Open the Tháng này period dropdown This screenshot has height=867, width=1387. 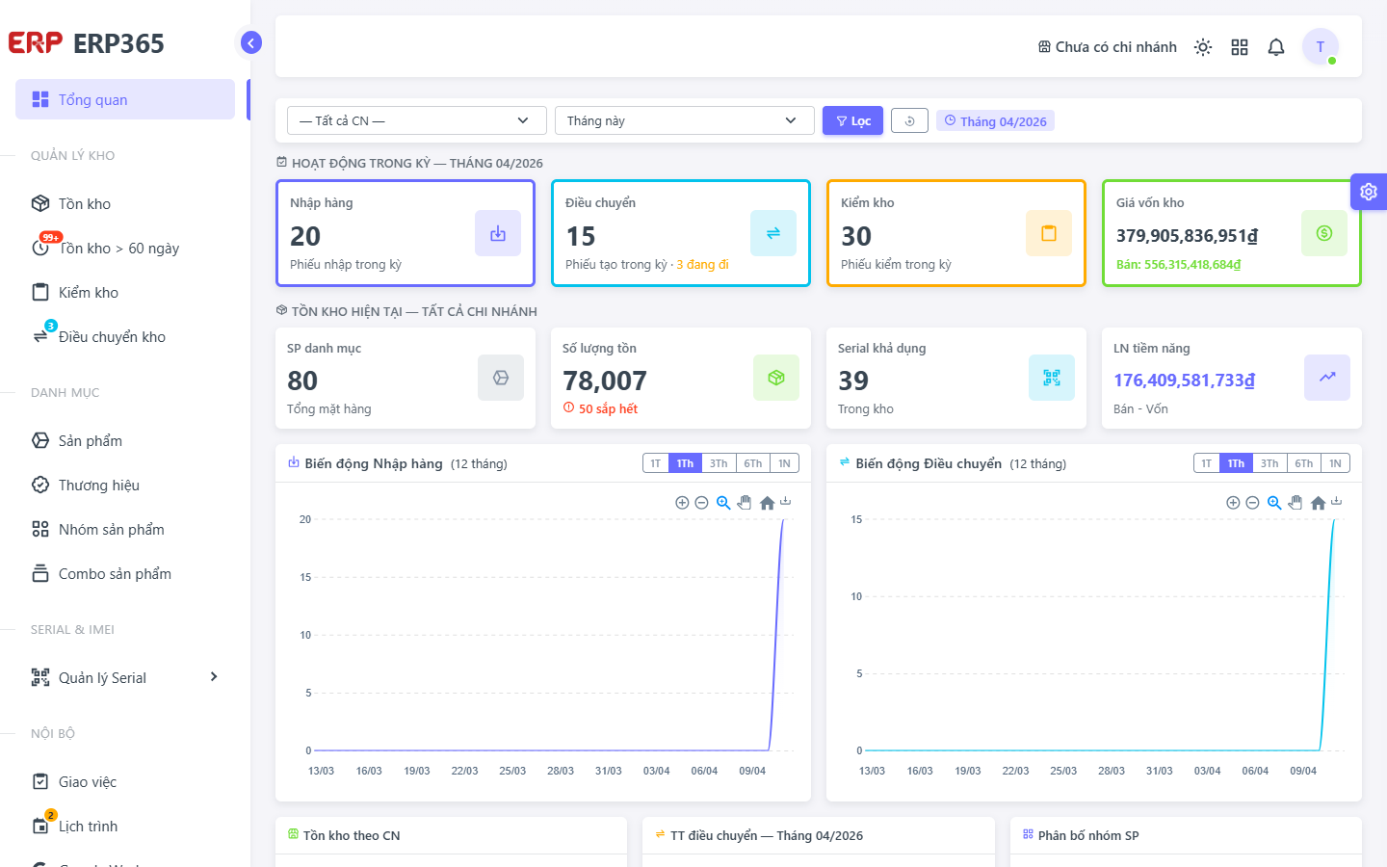[x=685, y=120]
